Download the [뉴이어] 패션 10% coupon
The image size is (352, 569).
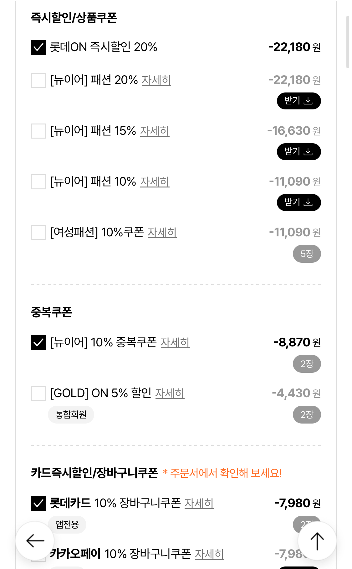pyautogui.click(x=298, y=203)
